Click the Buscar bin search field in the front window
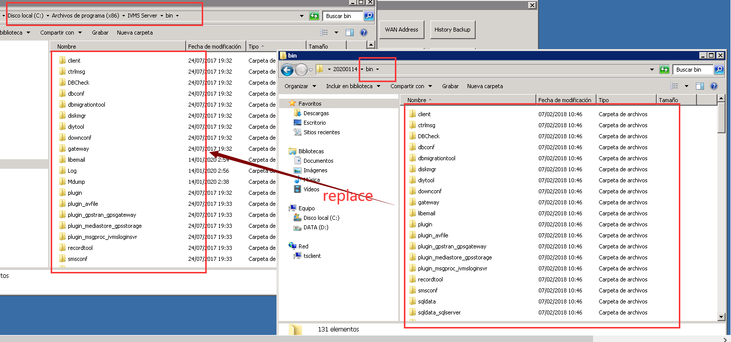 [x=693, y=70]
